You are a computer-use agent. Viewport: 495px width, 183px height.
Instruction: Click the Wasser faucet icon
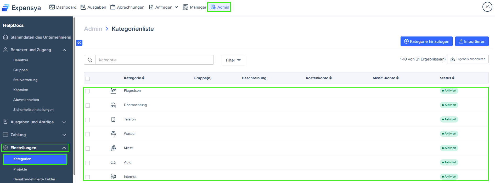113,134
